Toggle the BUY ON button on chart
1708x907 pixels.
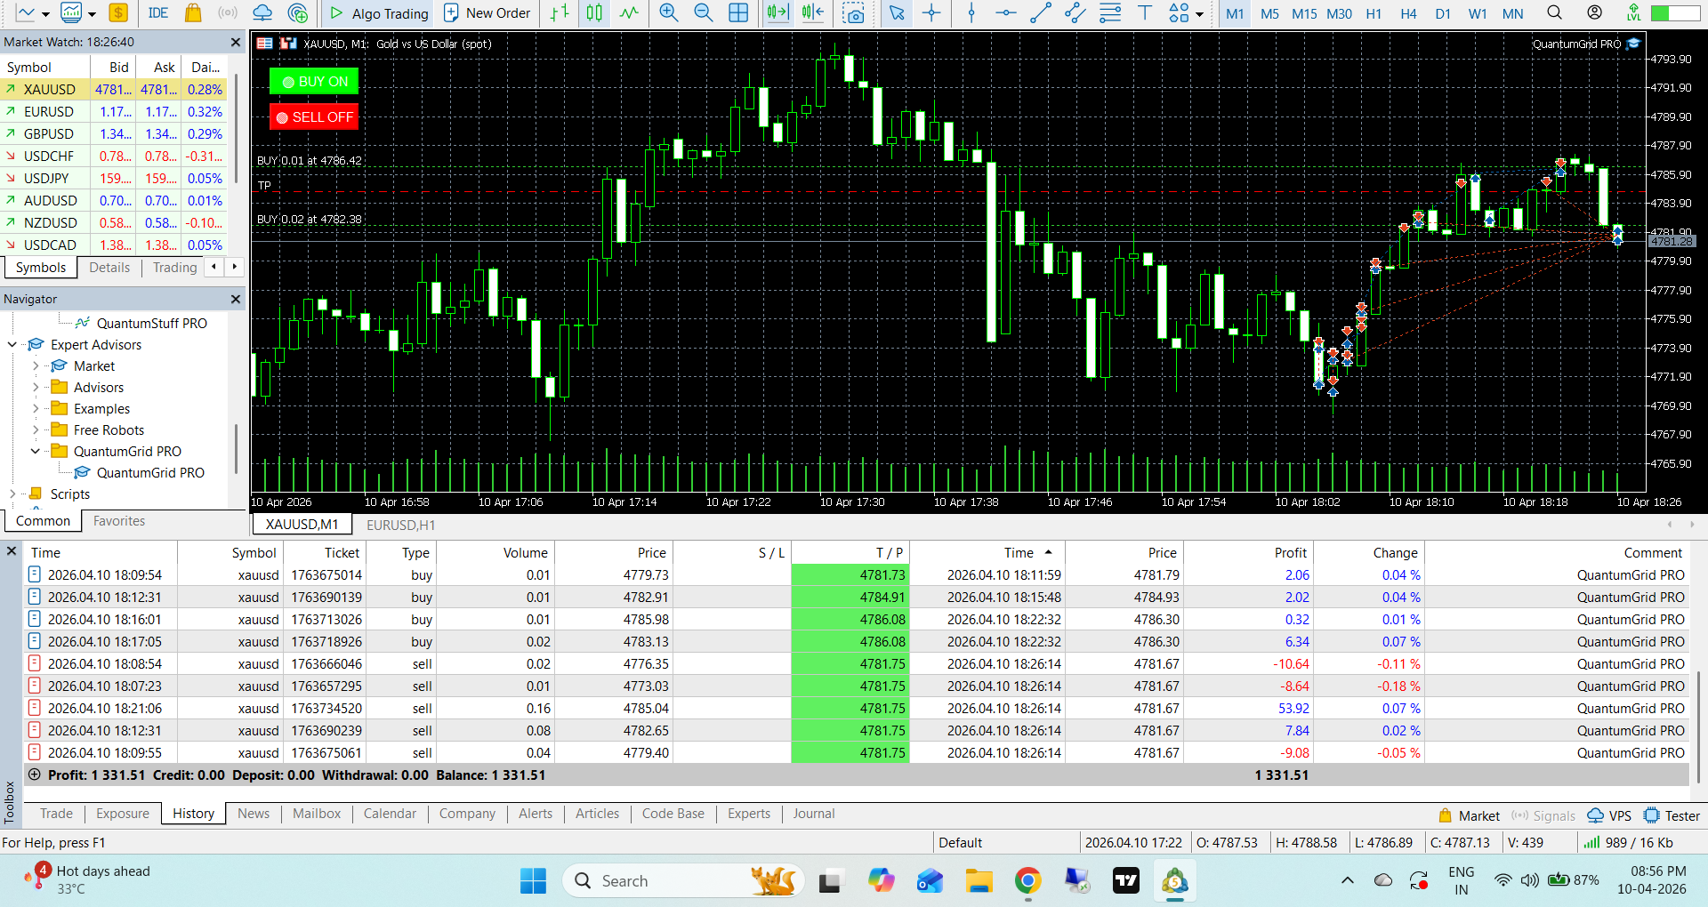314,82
